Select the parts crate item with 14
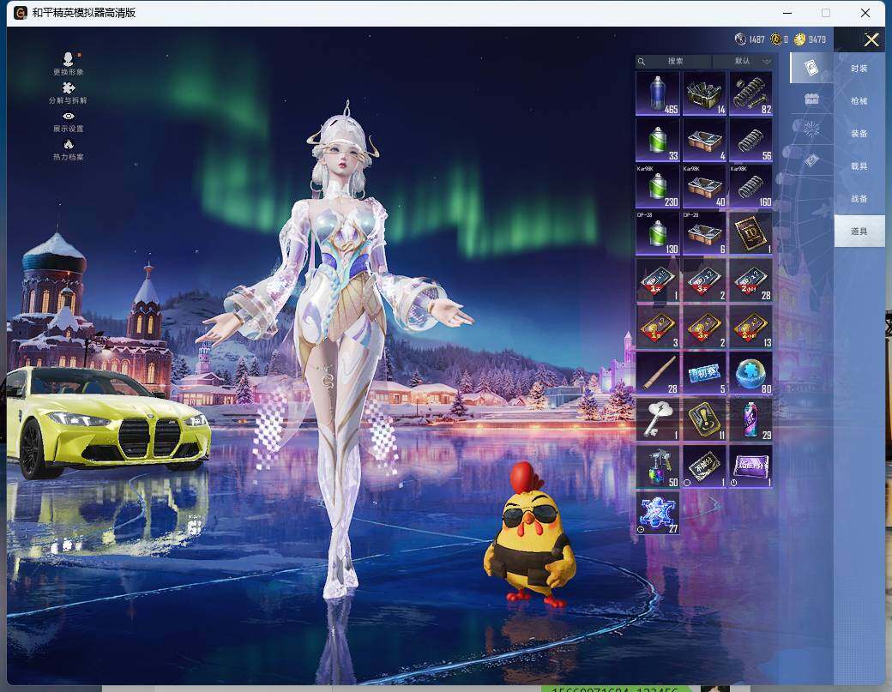The height and width of the screenshot is (692, 892). click(x=704, y=93)
